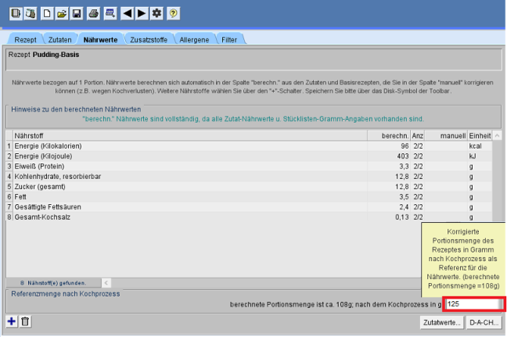
Task: Switch to the Zutaten tab
Action: (59, 39)
